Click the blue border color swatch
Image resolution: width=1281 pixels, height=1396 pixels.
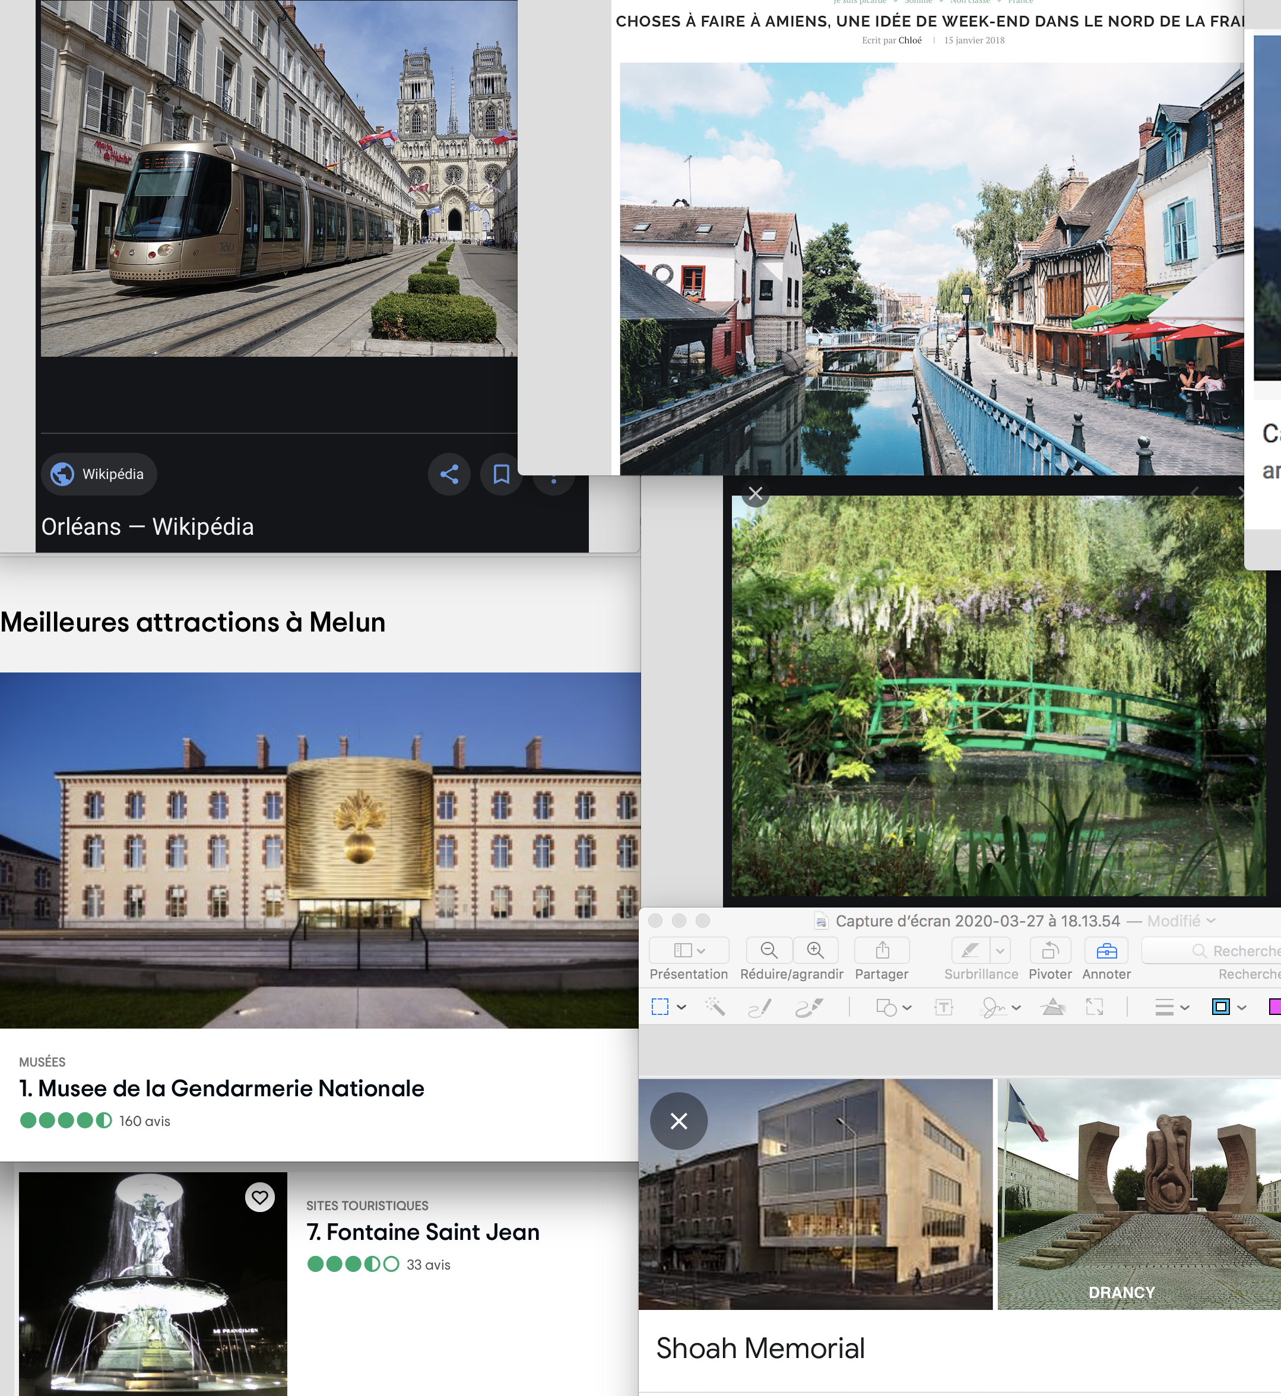coord(1220,1007)
